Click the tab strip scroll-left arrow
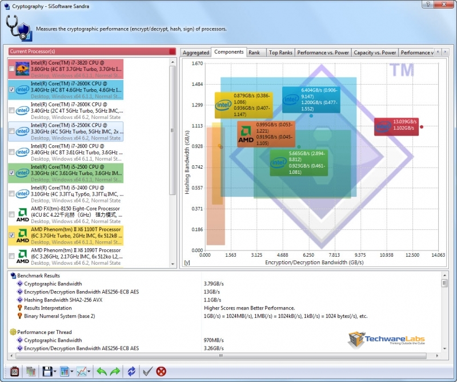 pos(438,52)
